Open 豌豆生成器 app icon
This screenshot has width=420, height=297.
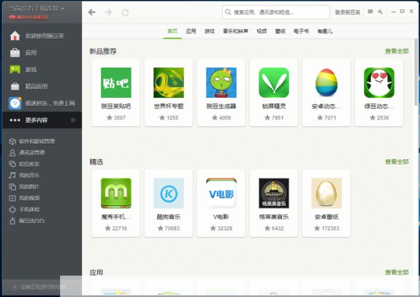point(221,83)
